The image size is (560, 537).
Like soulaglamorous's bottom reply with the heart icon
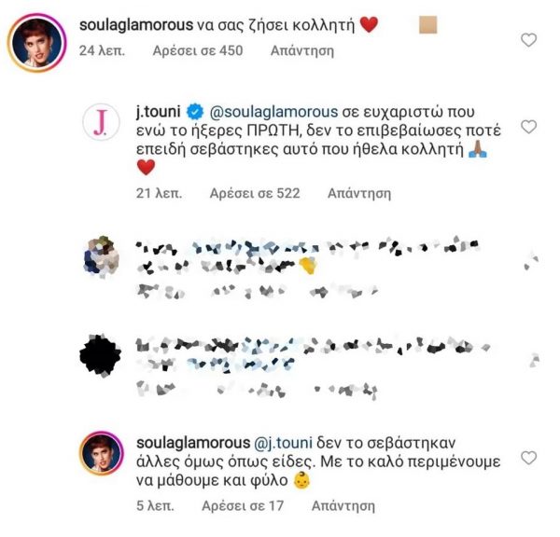pos(528,458)
